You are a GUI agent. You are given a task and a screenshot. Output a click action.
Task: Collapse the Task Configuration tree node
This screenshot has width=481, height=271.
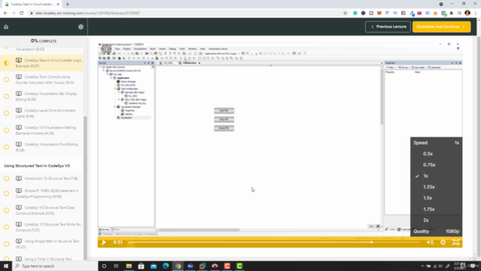[115, 89]
